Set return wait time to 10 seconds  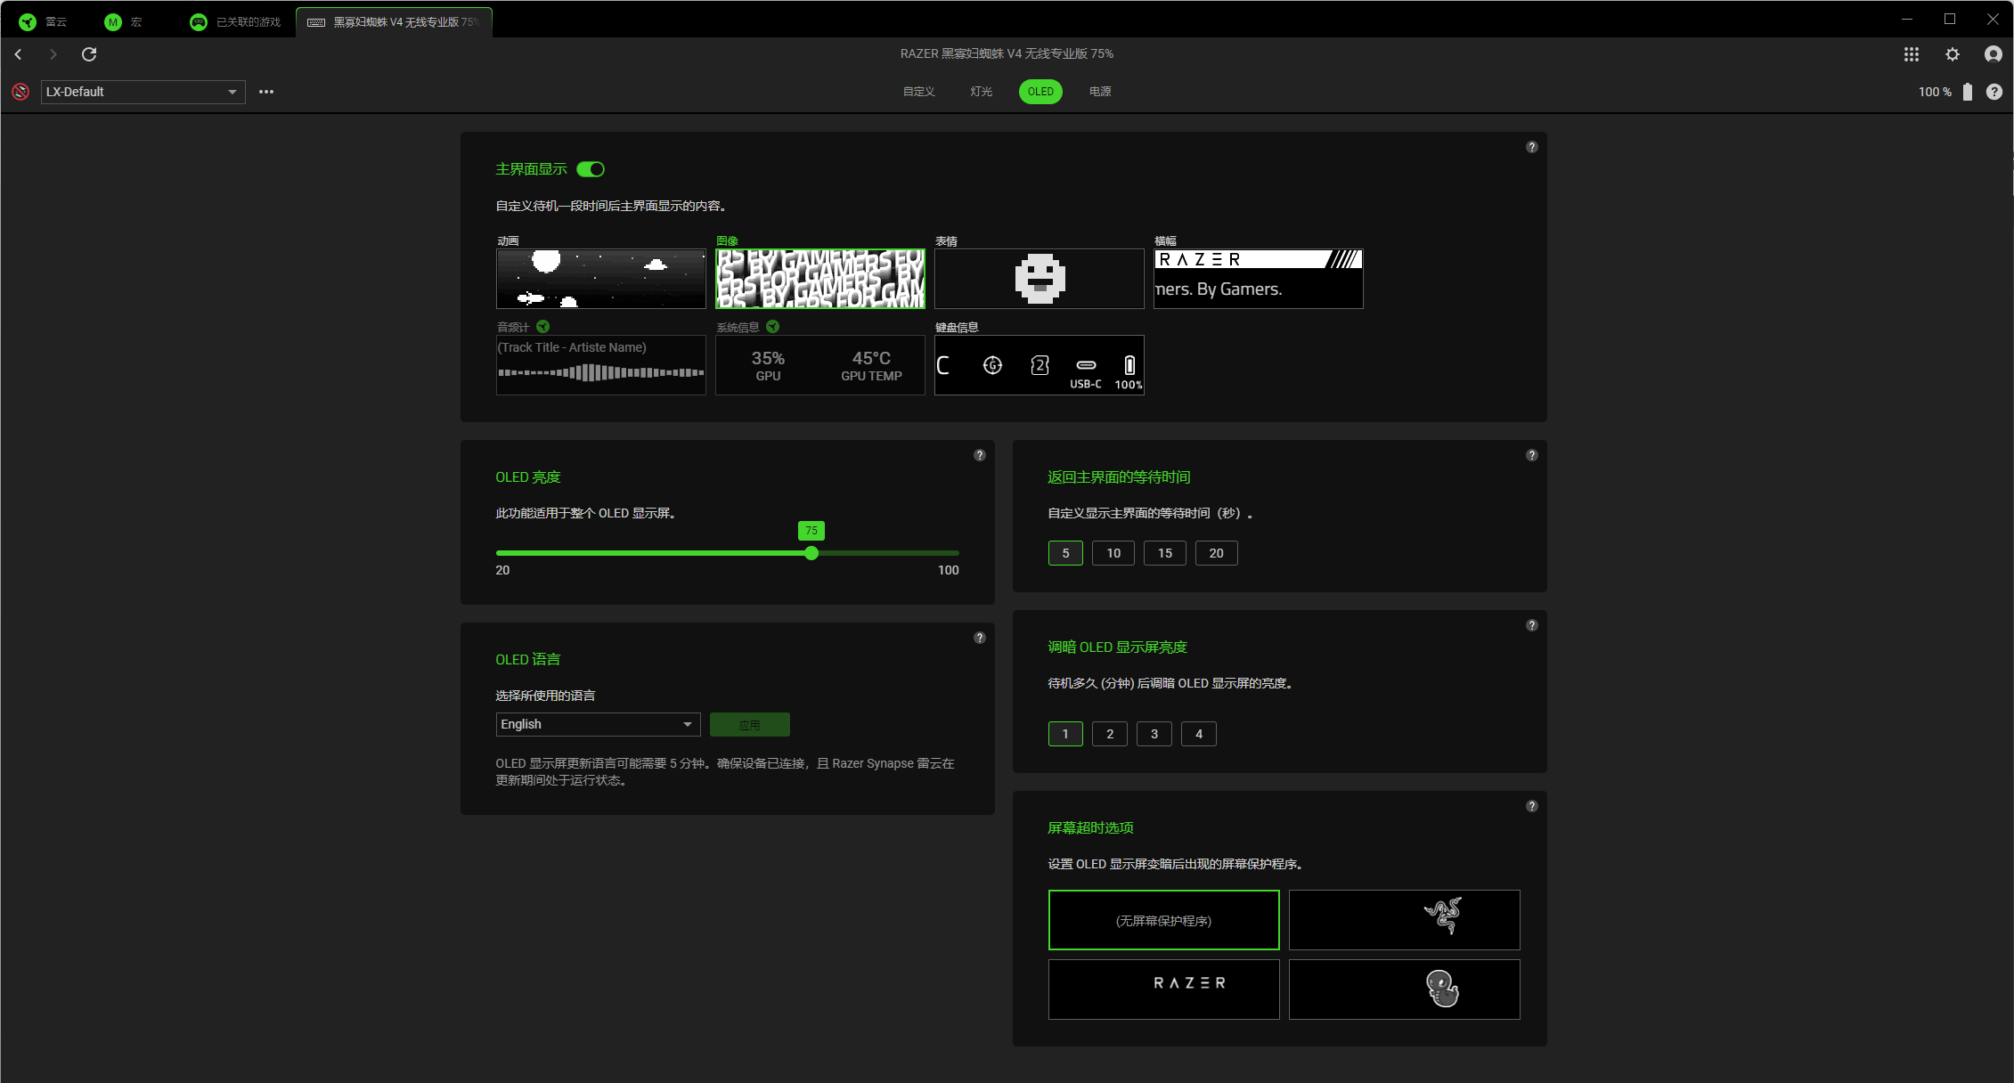tap(1113, 553)
